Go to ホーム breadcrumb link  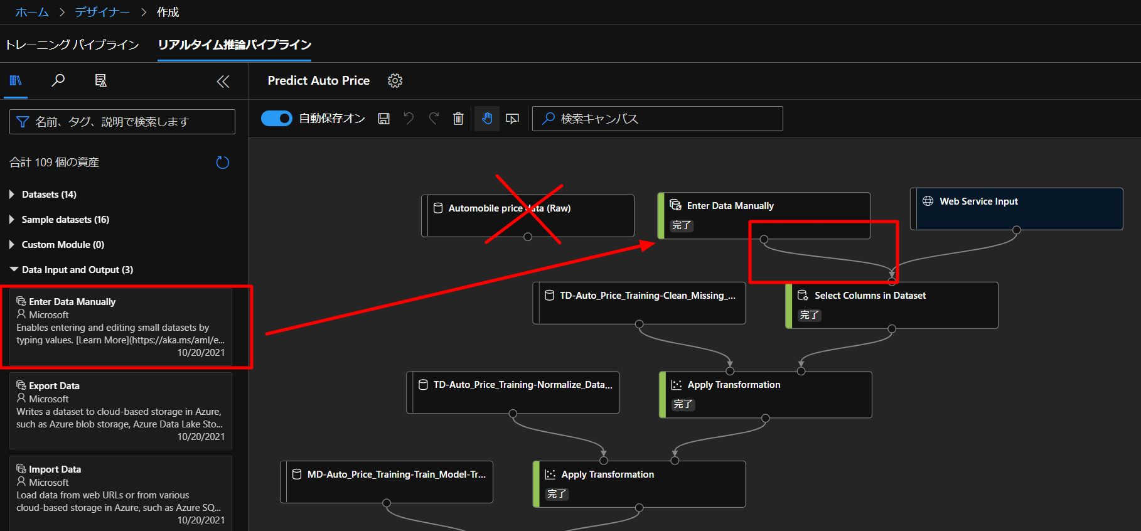pyautogui.click(x=31, y=13)
